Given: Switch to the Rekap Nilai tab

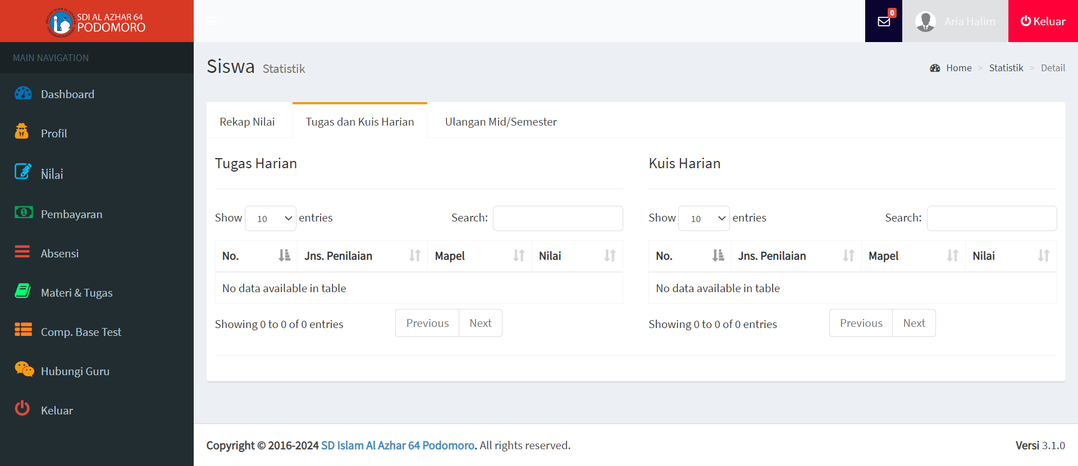Looking at the screenshot, I should (x=247, y=122).
